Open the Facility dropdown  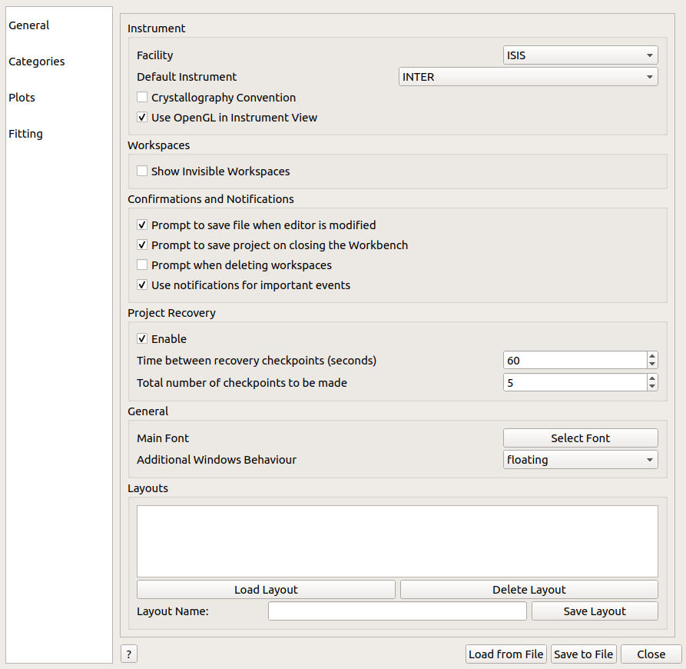[580, 55]
